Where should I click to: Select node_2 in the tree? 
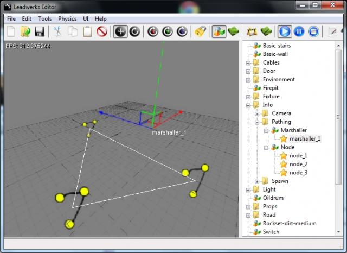point(298,164)
